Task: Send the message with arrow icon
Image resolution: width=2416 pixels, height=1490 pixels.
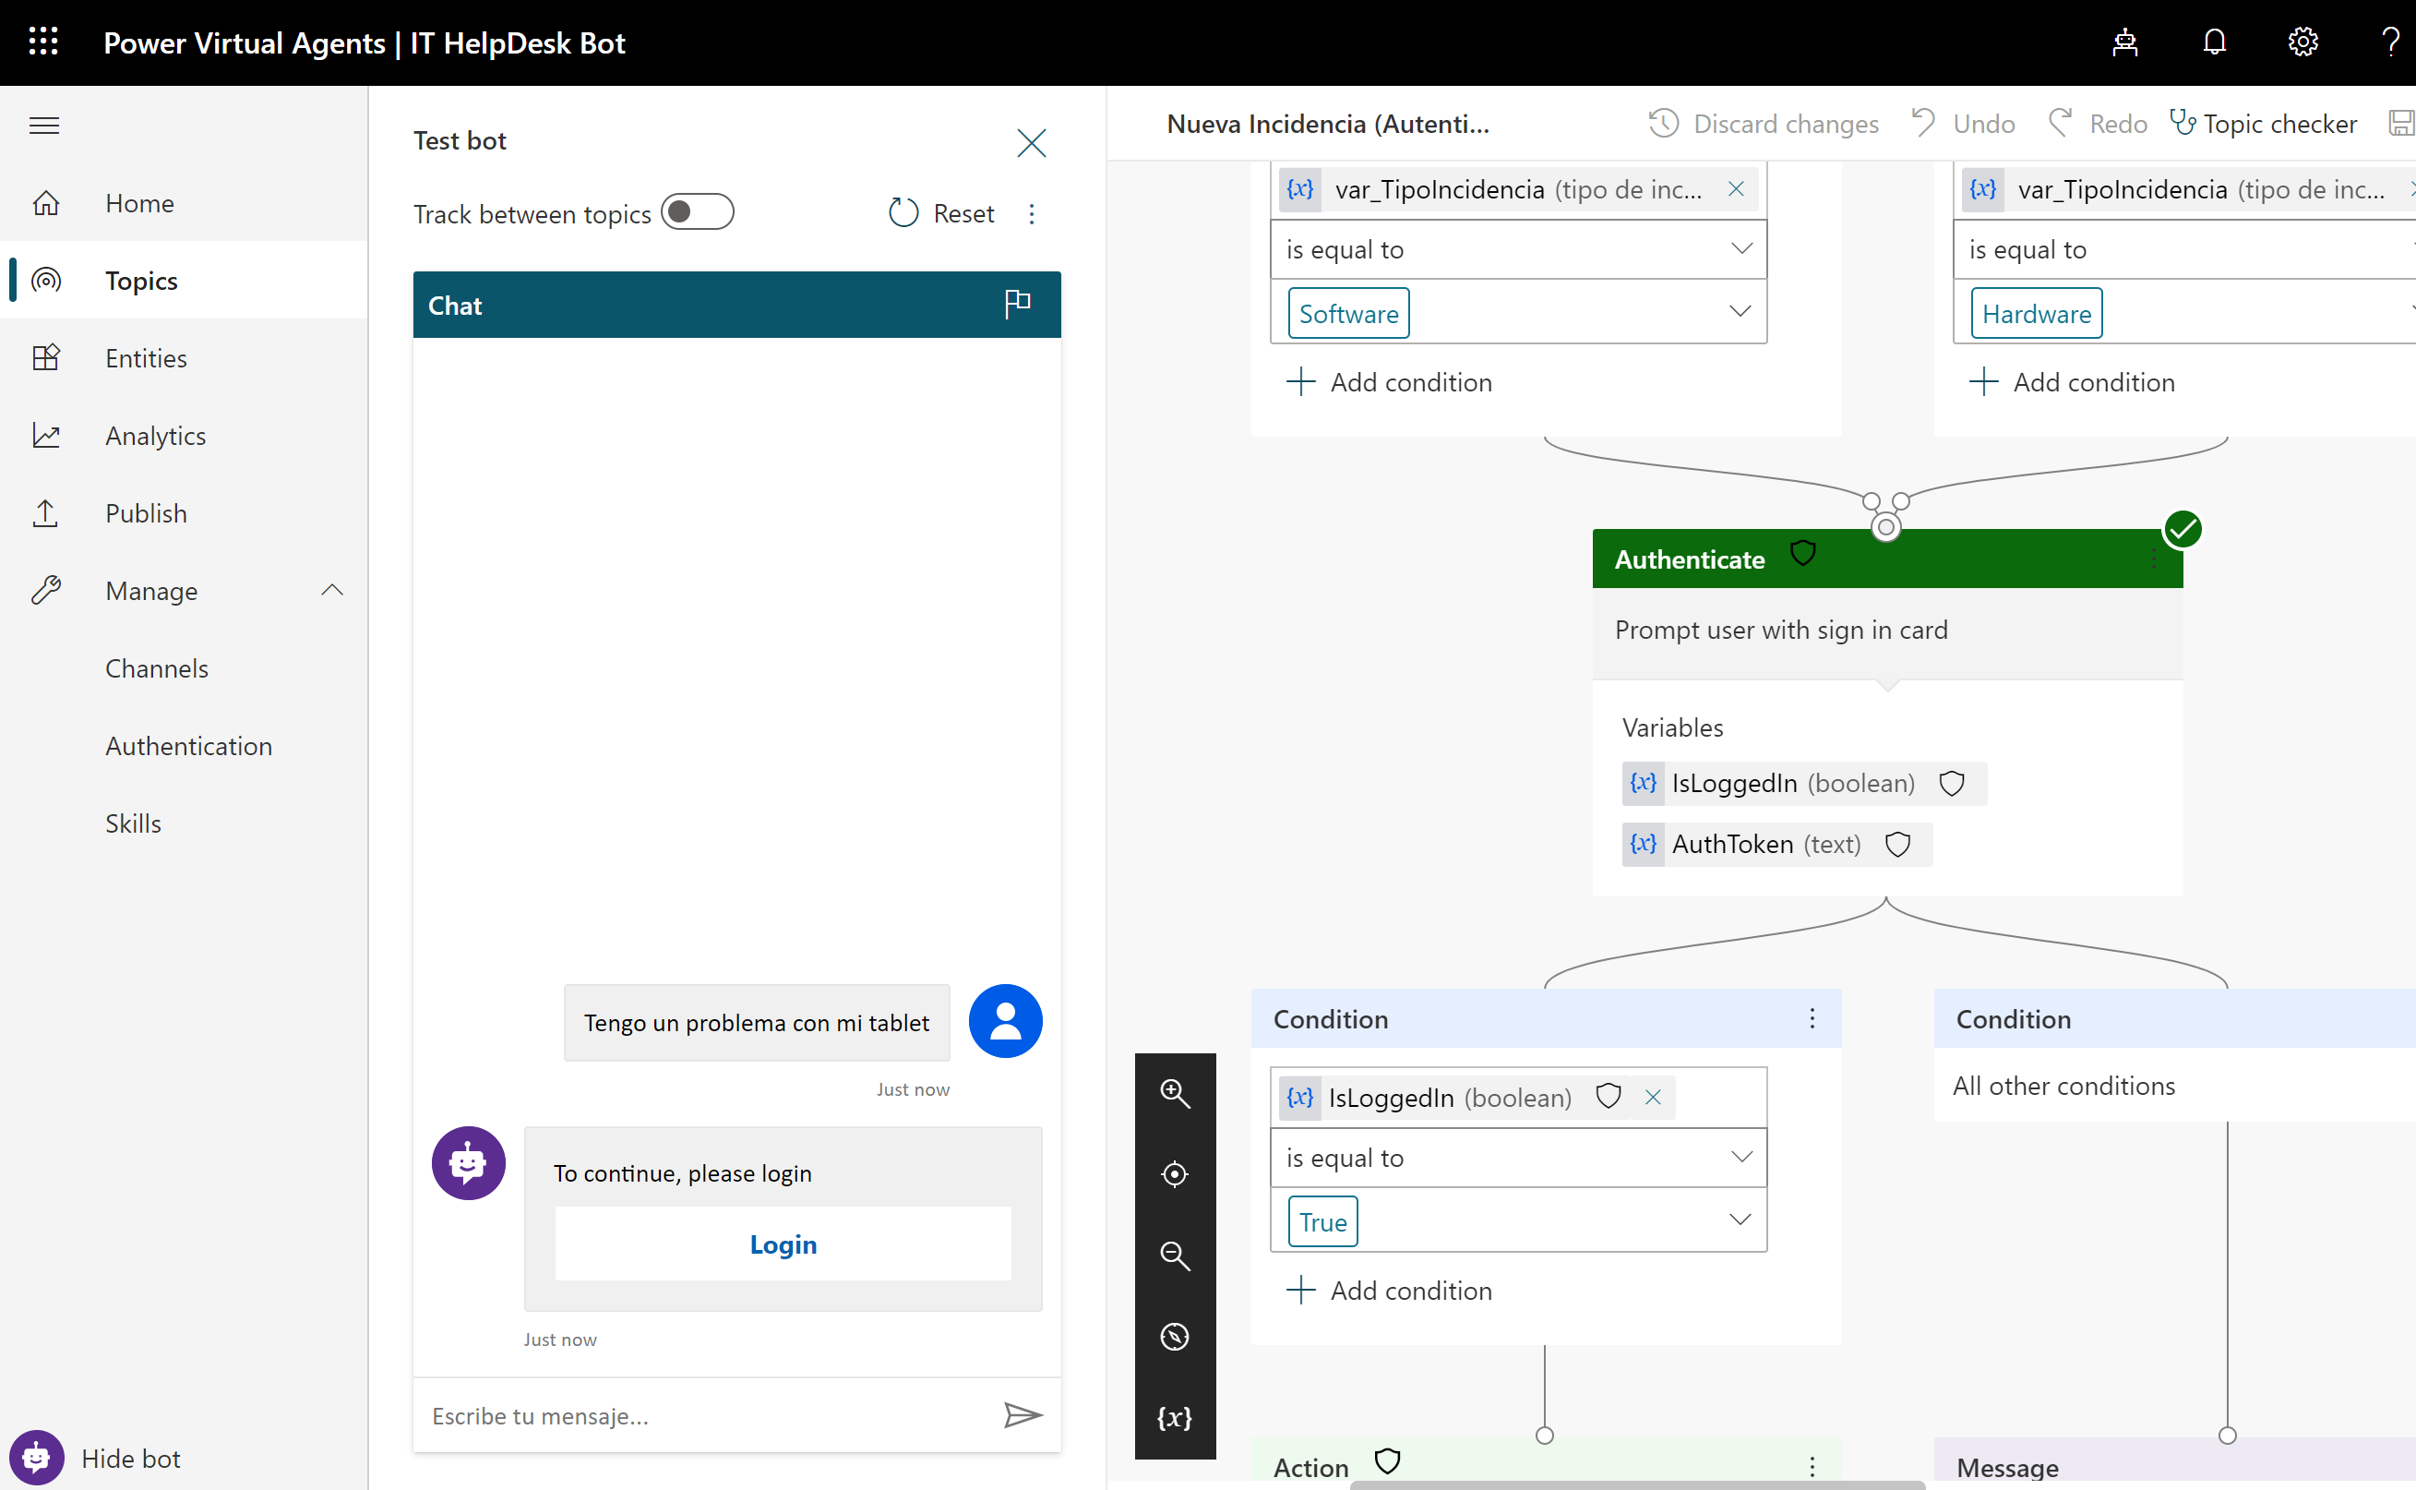Action: coord(1023,1415)
